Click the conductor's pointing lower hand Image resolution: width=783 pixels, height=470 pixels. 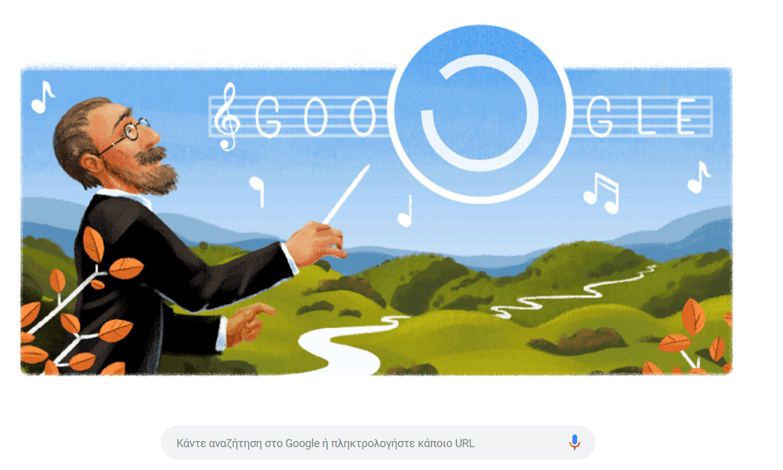point(248,324)
